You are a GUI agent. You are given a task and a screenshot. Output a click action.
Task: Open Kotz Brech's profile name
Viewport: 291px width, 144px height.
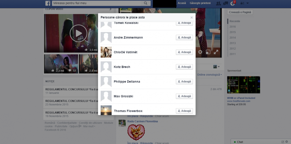[x=122, y=67]
